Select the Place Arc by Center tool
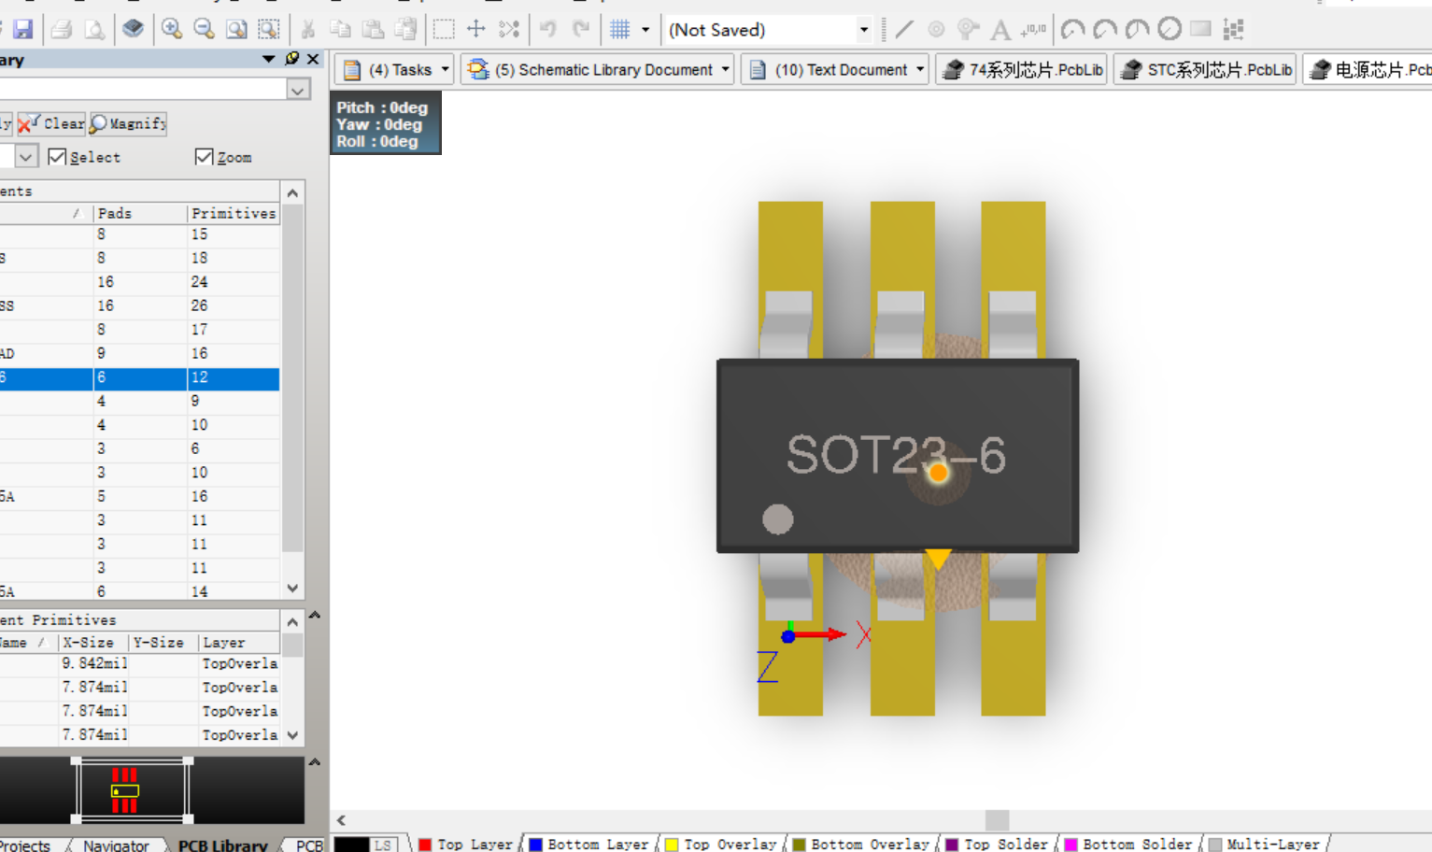Image resolution: width=1432 pixels, height=852 pixels. tap(1072, 29)
